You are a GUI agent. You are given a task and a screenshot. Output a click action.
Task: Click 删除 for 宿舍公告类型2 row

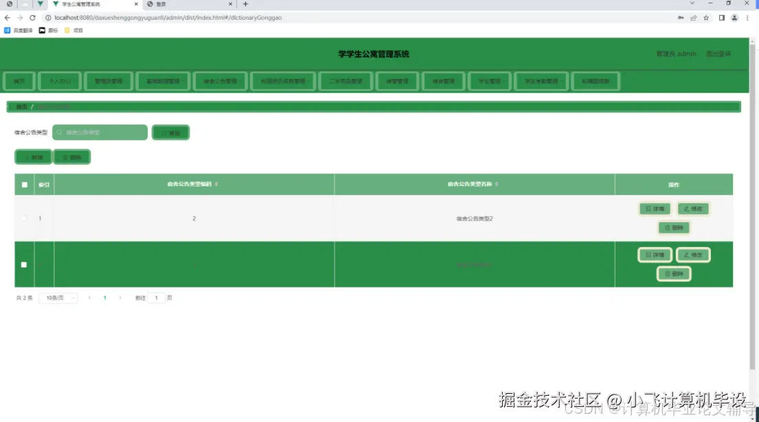[x=674, y=228]
